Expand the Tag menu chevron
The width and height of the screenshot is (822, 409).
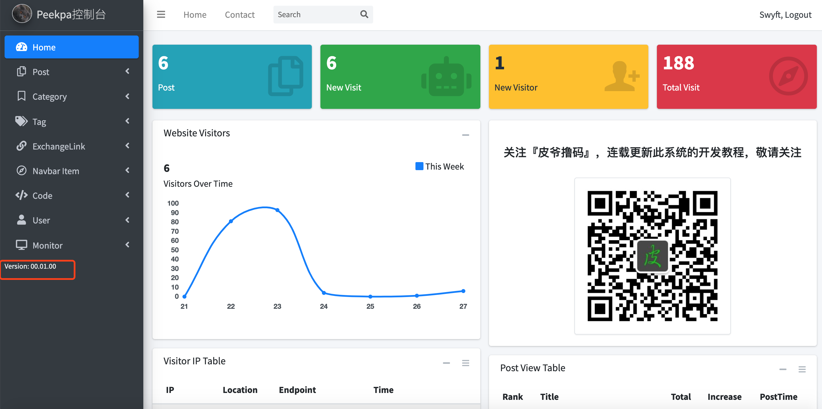pos(128,121)
